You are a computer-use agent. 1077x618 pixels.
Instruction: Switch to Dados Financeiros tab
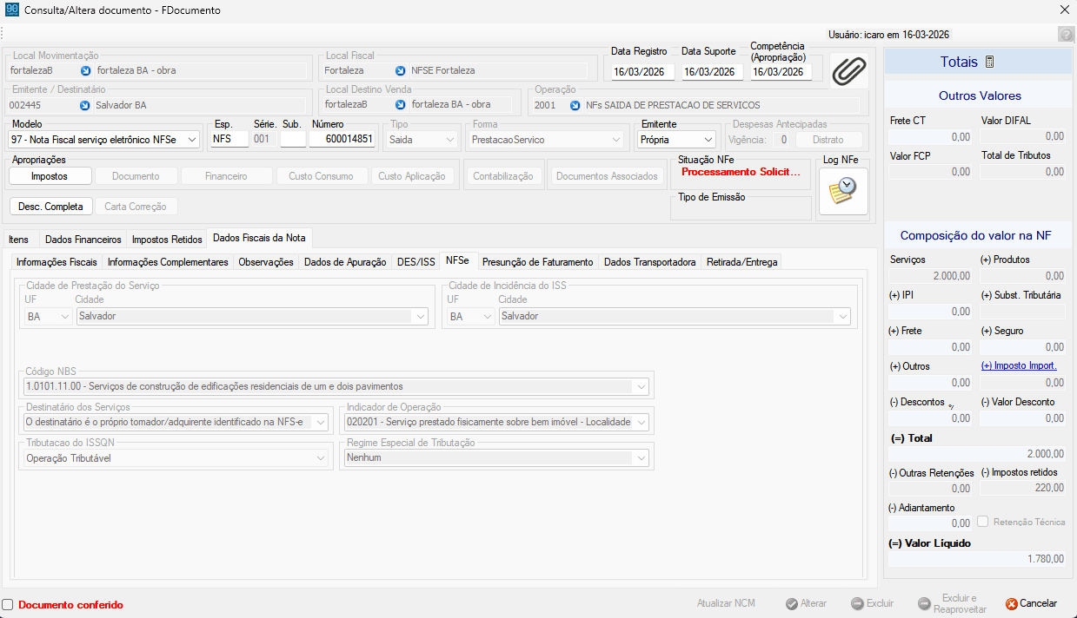click(83, 240)
